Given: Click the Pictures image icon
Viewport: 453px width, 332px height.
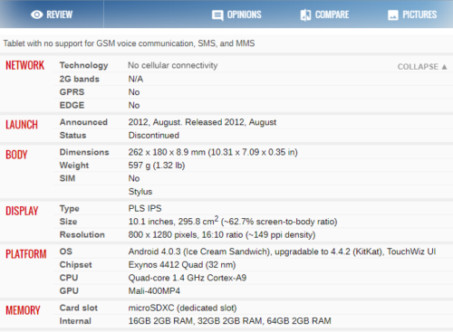Looking at the screenshot, I should tap(393, 15).
